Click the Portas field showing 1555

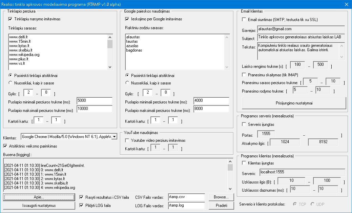266,134
